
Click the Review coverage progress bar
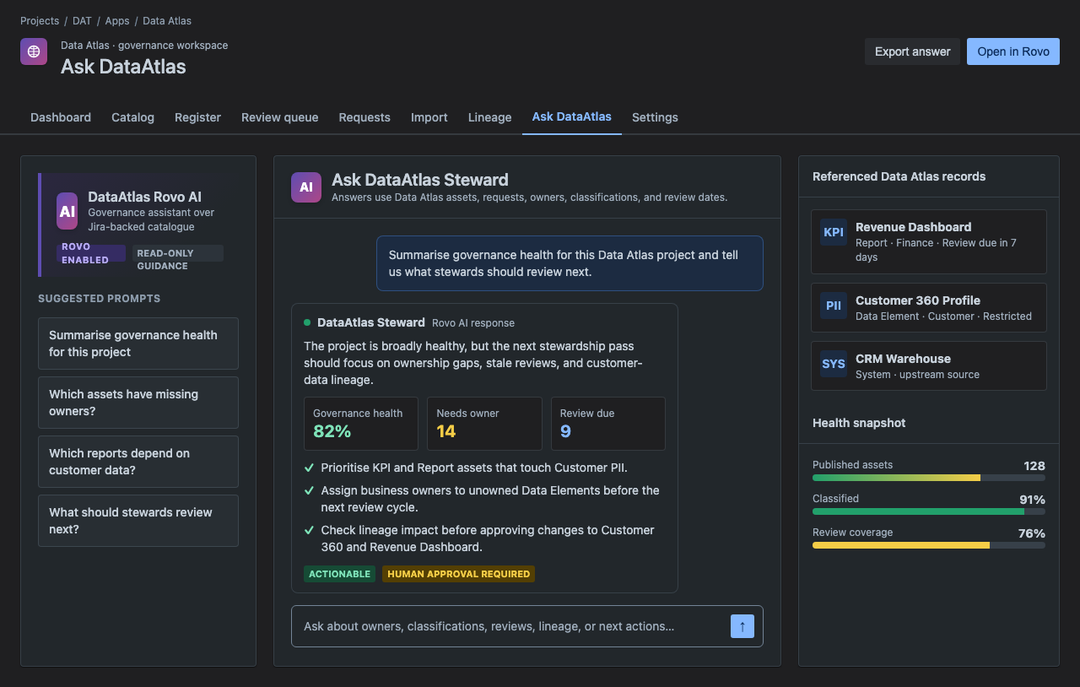pos(929,545)
